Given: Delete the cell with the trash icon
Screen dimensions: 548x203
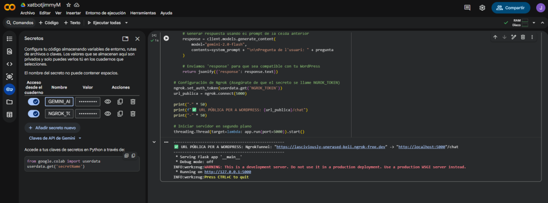Looking at the screenshot, I should coord(523,37).
